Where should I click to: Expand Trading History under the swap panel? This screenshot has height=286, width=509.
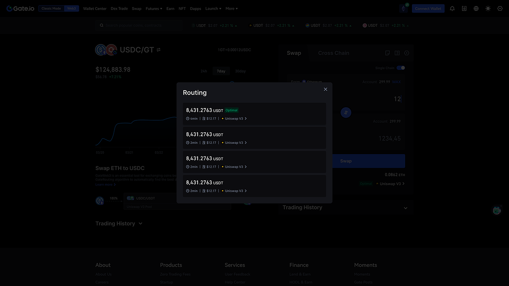[345, 207]
